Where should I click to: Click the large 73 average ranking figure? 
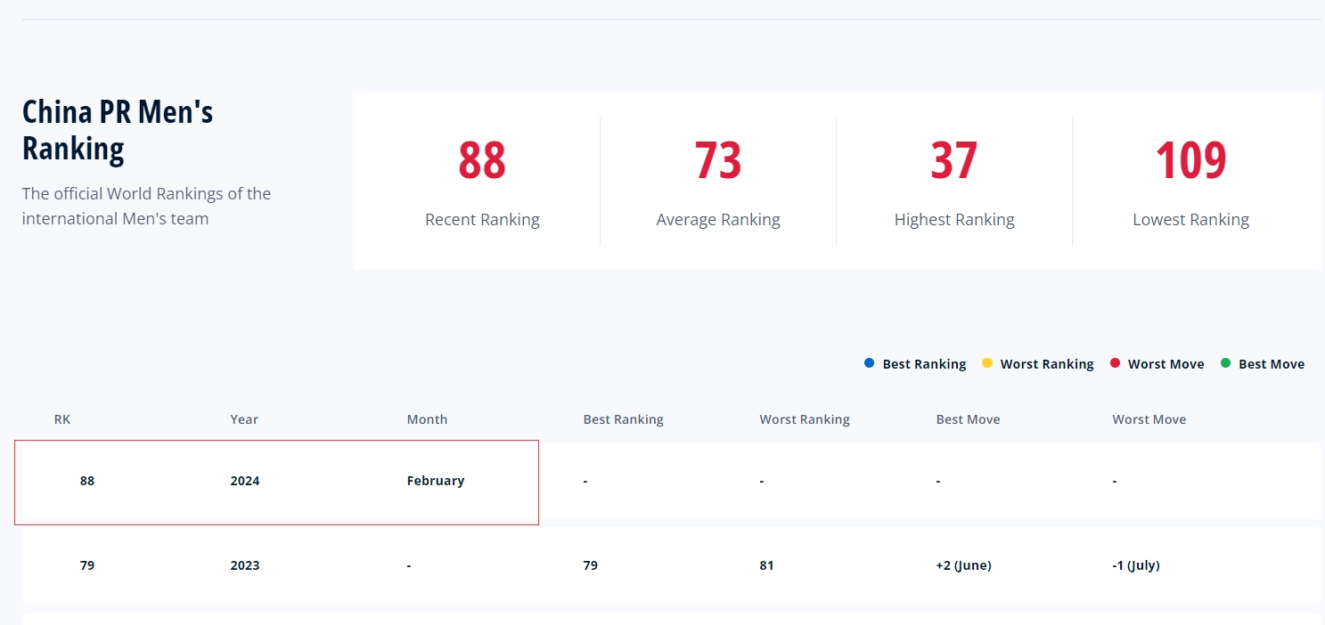[x=718, y=160]
